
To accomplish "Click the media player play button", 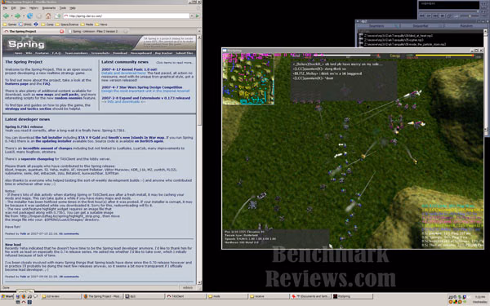I will coord(429,16).
